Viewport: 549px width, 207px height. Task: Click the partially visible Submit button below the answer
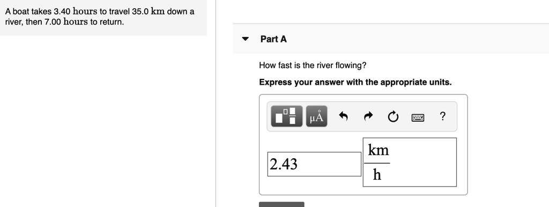coord(281,204)
